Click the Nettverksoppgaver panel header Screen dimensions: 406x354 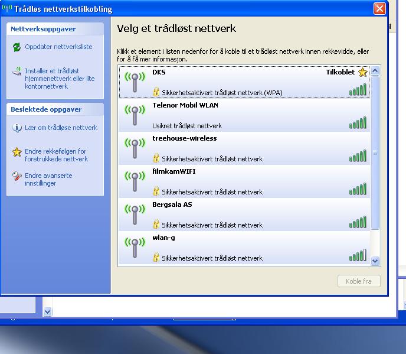(55, 29)
